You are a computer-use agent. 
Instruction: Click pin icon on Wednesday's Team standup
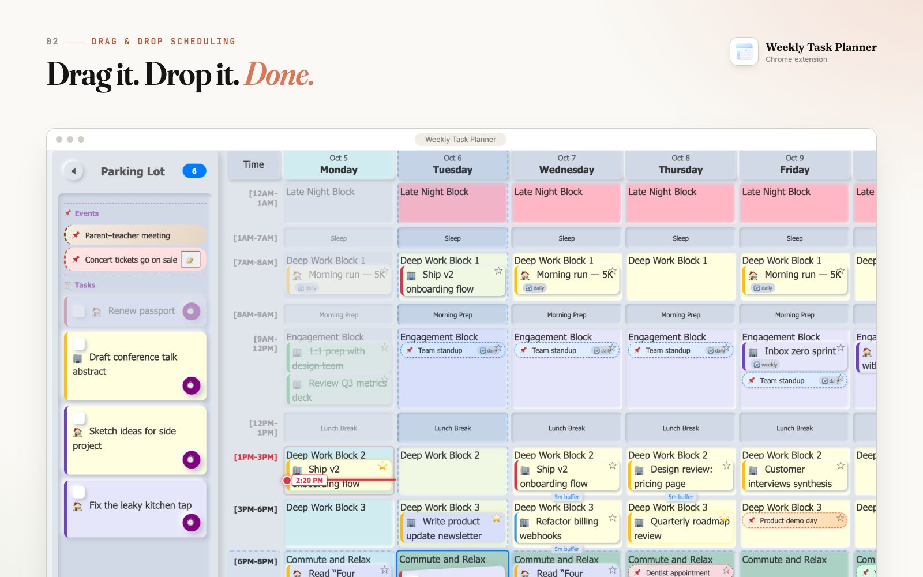[524, 350]
